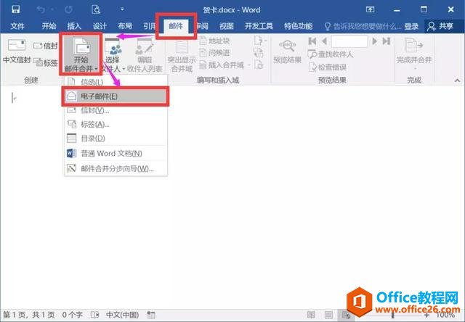Choose 信函(L) from the merge menu
465x322 pixels.
tap(116, 82)
